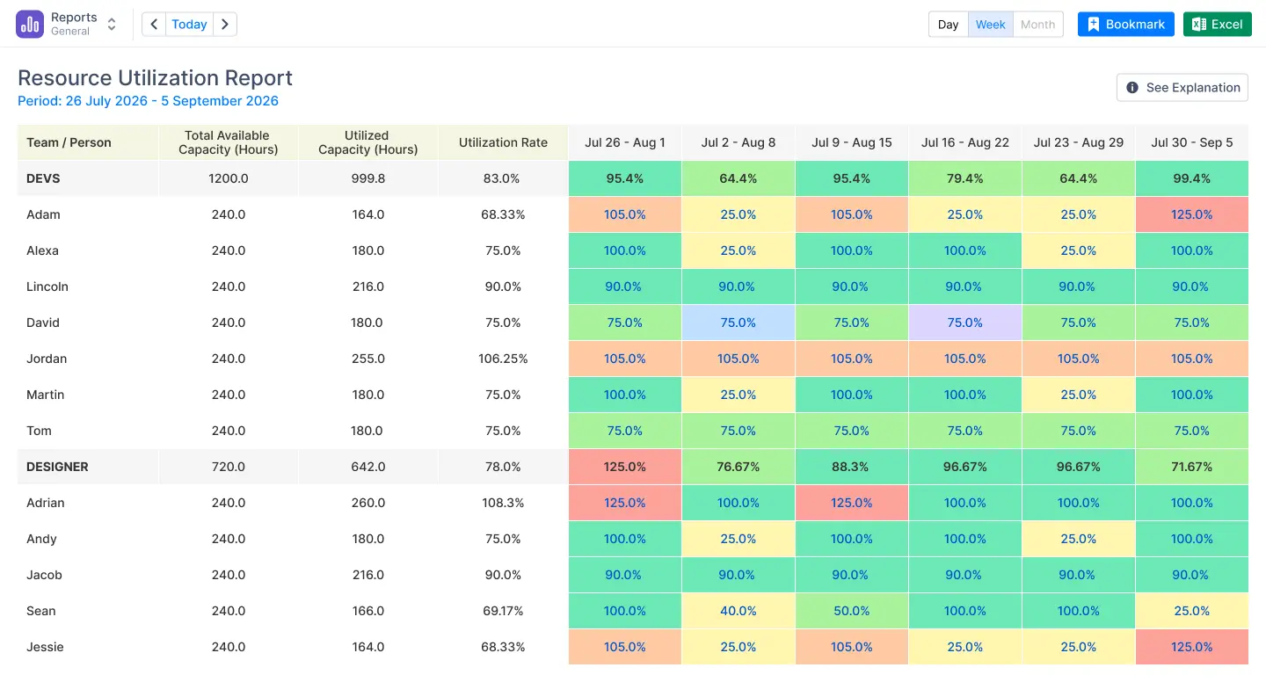Click Jordan's 106.25% utilization rate

tap(503, 358)
